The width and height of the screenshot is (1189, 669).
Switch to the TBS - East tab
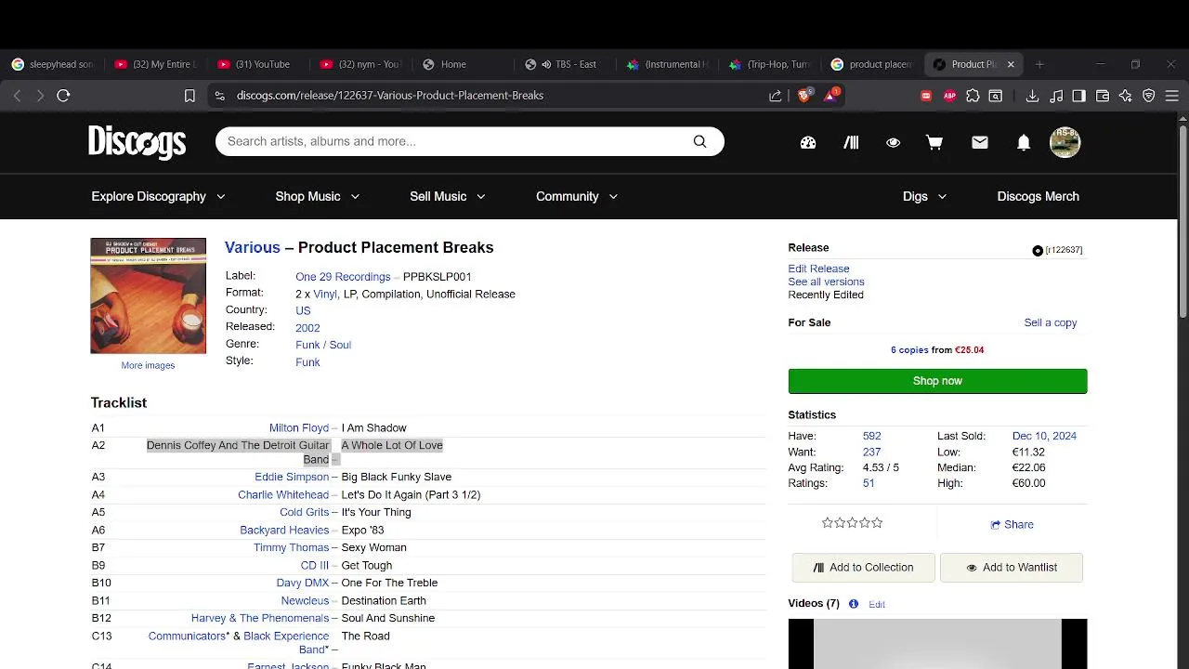click(x=565, y=64)
